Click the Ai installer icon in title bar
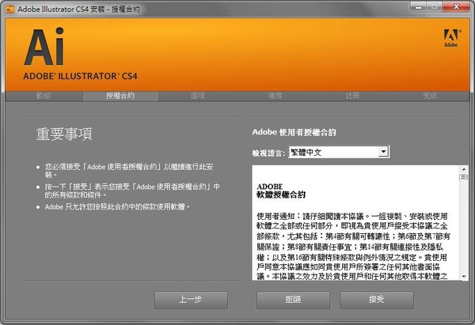The width and height of the screenshot is (475, 325). click(x=10, y=9)
